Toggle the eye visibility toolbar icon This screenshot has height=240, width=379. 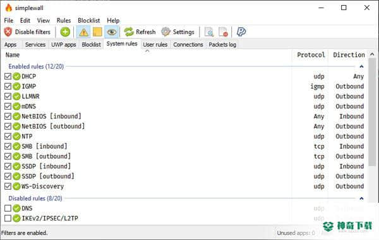112,32
